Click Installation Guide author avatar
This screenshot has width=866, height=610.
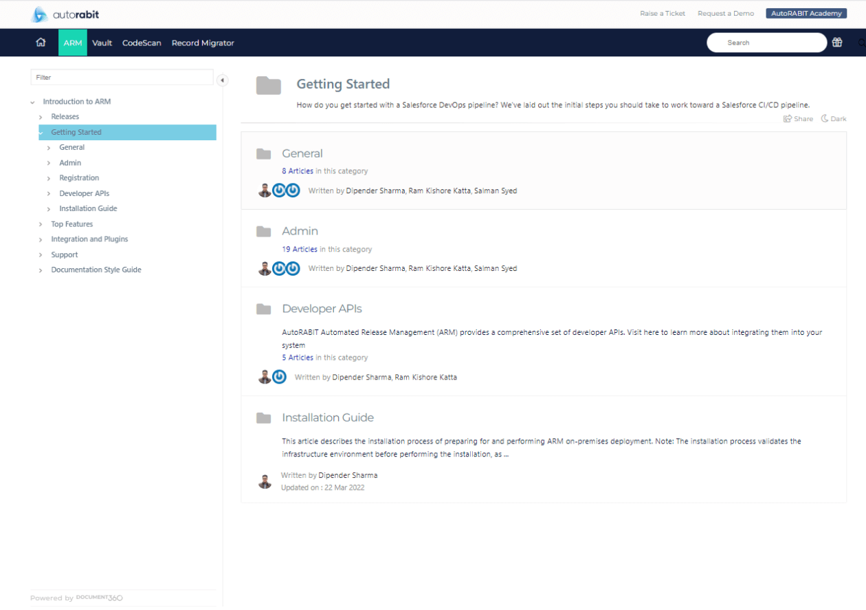point(265,481)
